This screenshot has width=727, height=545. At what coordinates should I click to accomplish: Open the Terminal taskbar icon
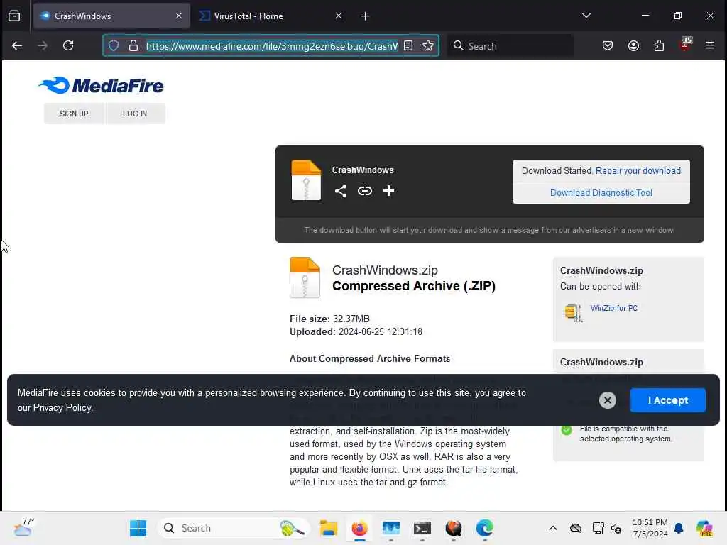point(422,528)
